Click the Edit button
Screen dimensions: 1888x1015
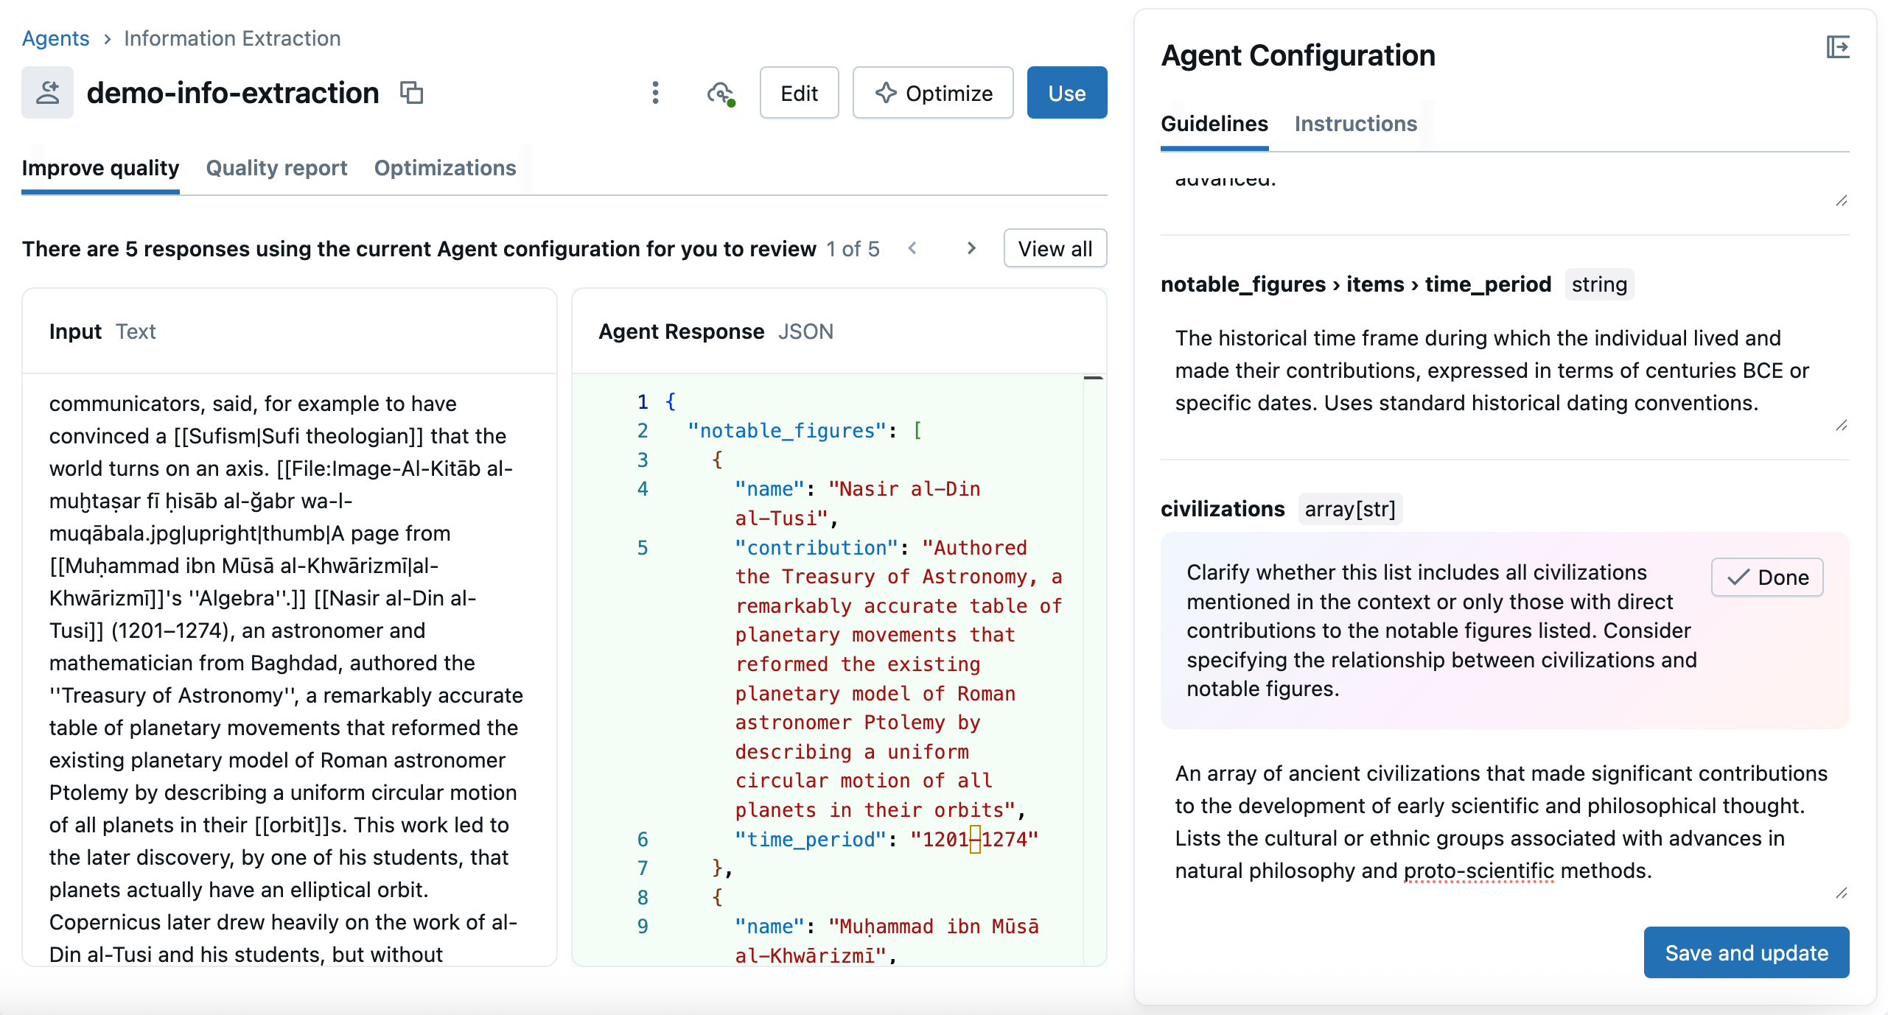point(799,93)
